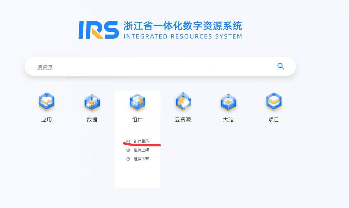Open 组件目录 from the component submenu
The image size is (349, 208).
coord(141,141)
